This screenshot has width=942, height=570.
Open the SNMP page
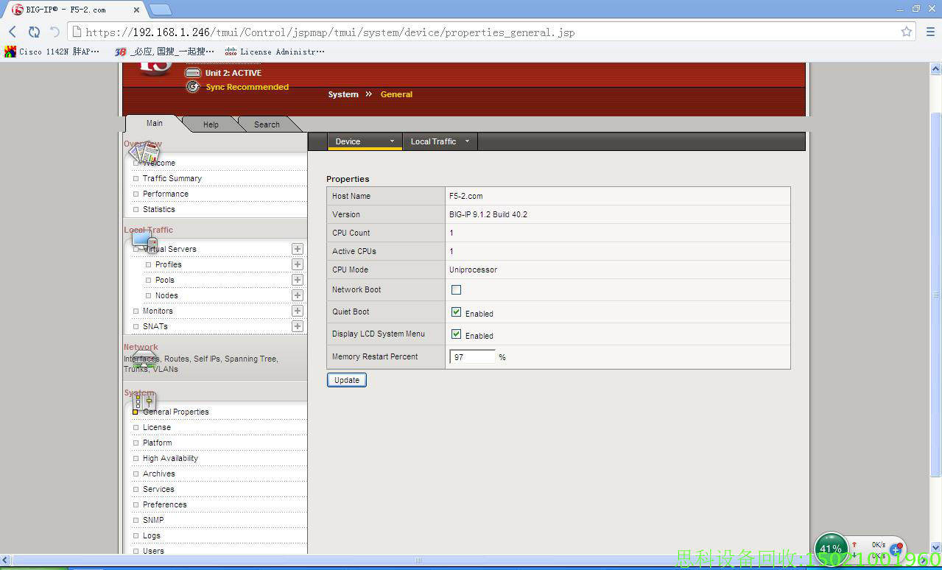click(153, 520)
